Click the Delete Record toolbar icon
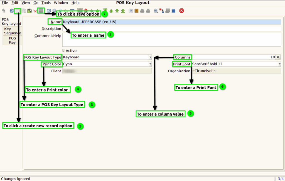The image size is (285, 181). [30, 11]
